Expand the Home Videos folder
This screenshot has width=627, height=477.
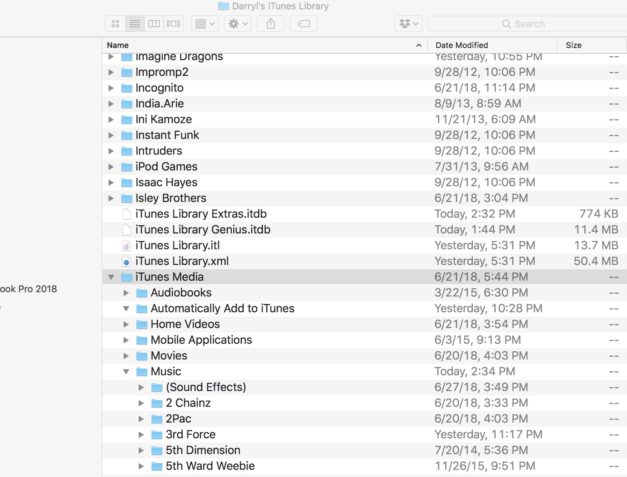click(126, 324)
